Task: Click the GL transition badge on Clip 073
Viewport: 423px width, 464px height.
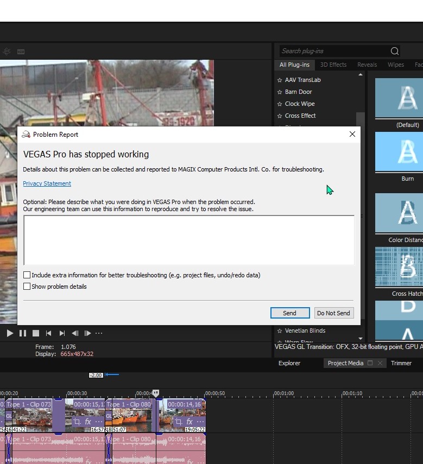Action: click(9, 416)
